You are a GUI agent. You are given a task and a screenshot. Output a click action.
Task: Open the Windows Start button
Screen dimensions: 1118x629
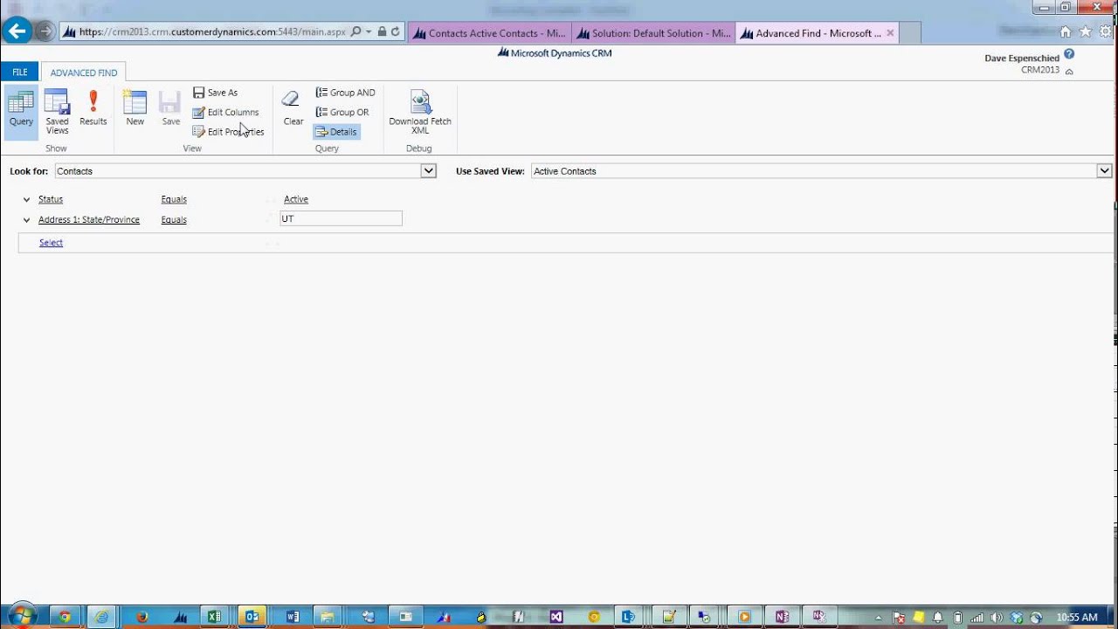tap(21, 616)
